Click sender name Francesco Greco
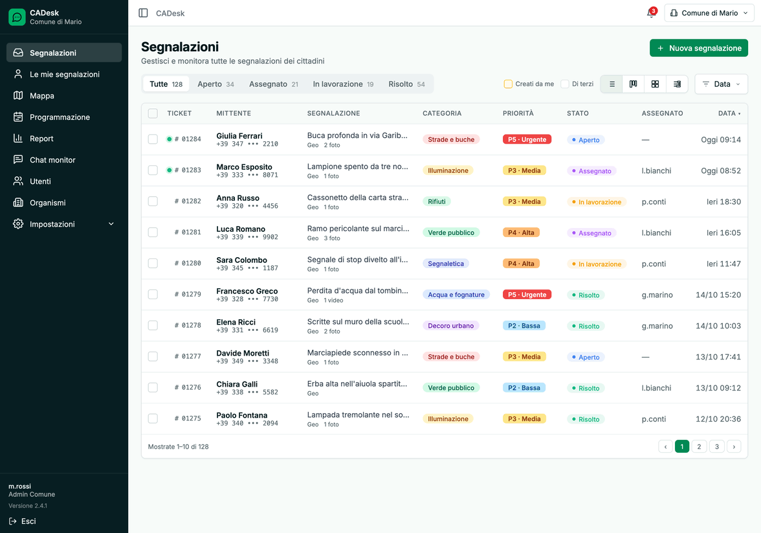Image resolution: width=761 pixels, height=533 pixels. coord(247,291)
